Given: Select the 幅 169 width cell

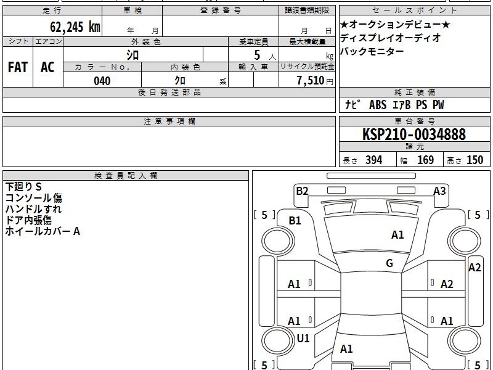Looking at the screenshot, I should pos(420,160).
